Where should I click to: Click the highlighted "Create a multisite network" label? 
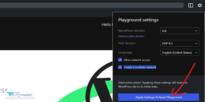(x=140, y=67)
